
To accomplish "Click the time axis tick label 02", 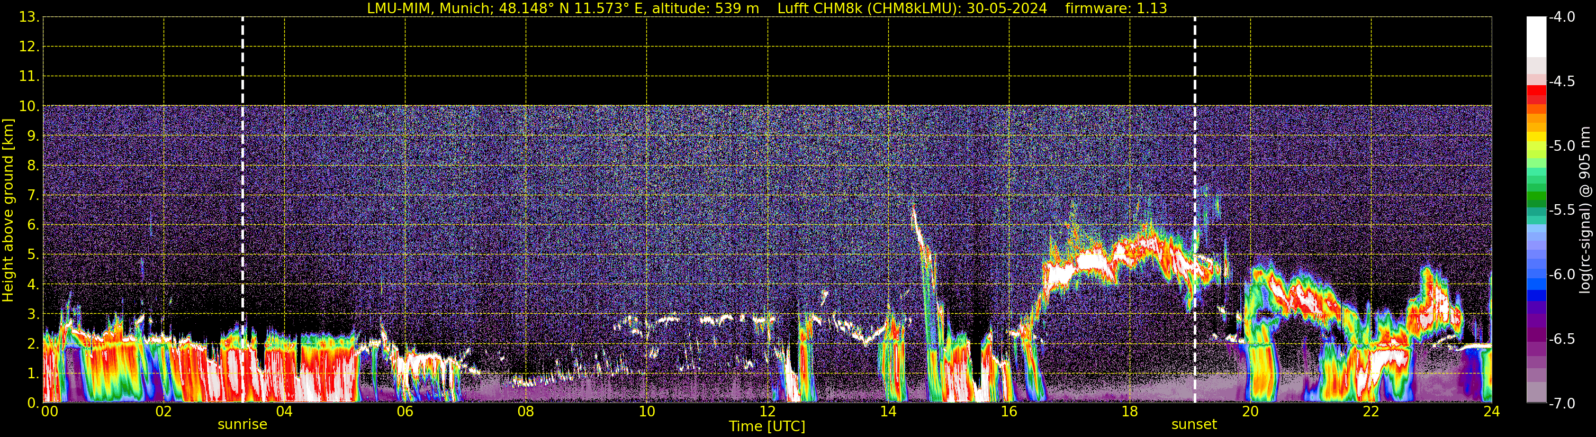I will coord(164,412).
